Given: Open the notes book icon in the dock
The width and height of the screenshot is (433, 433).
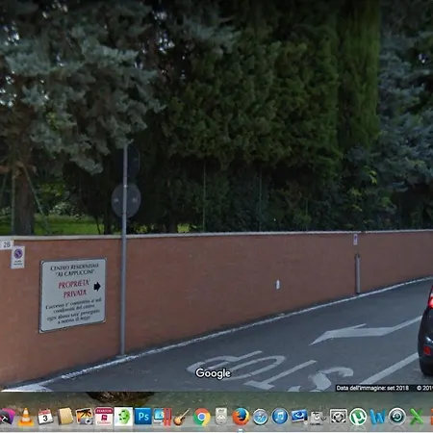Looking at the screenshot, I should (x=65, y=417).
